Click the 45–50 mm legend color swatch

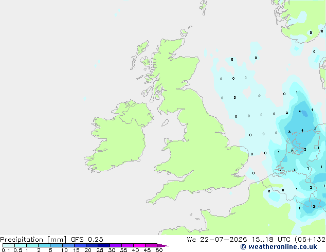(151, 245)
